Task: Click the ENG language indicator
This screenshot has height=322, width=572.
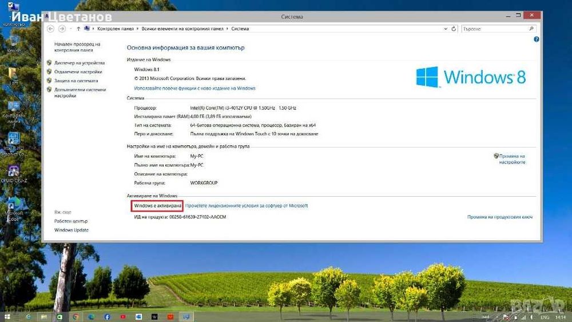Action: tap(545, 317)
